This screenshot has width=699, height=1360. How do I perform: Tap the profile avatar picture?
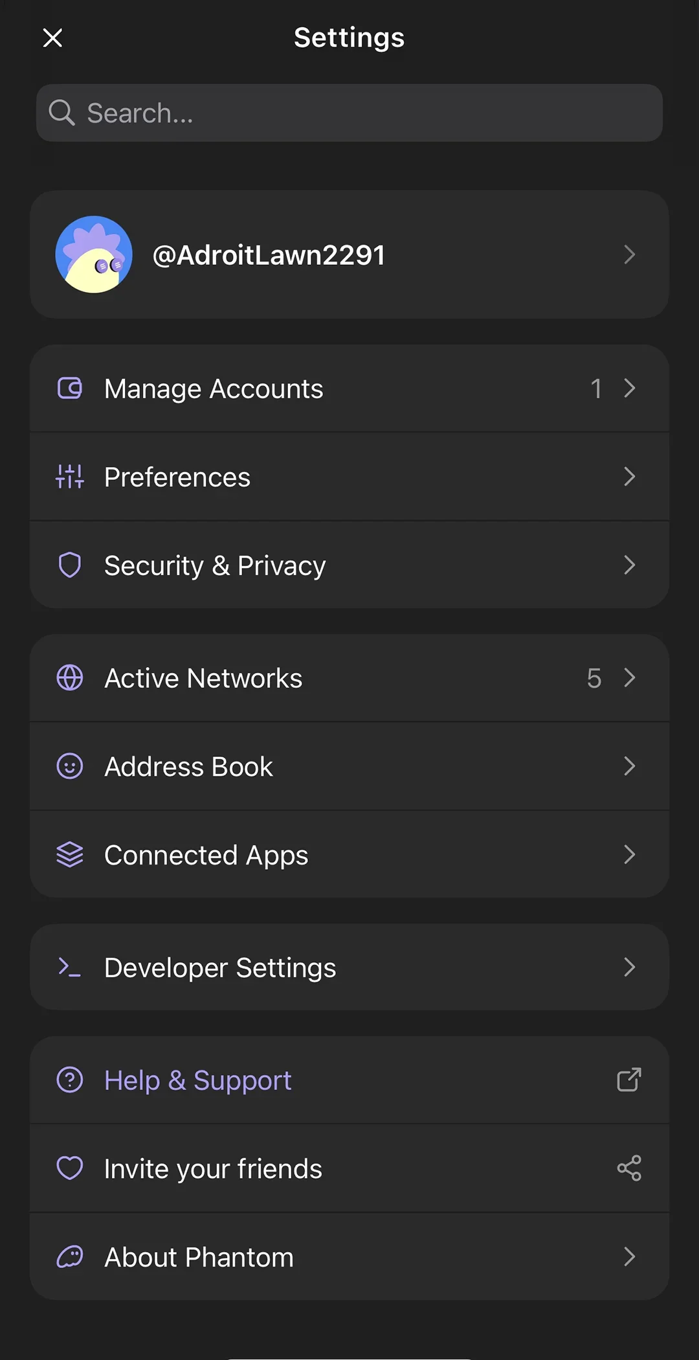pos(94,255)
